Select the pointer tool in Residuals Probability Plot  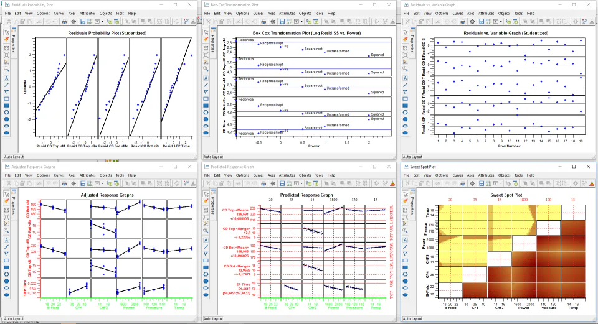[6, 33]
